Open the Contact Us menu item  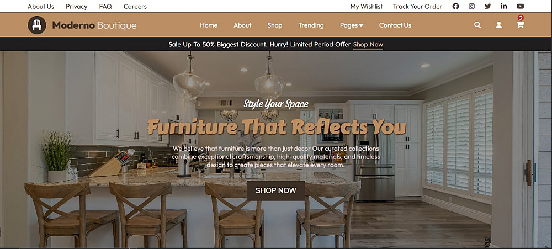[x=395, y=25]
